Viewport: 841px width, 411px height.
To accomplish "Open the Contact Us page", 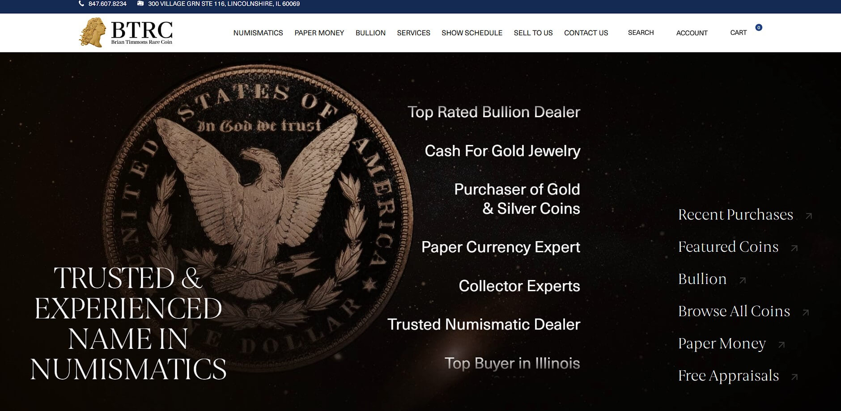I will [586, 33].
